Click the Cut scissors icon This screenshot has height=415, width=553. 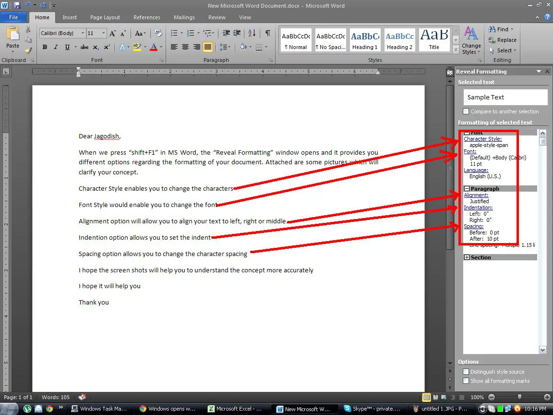pyautogui.click(x=28, y=30)
